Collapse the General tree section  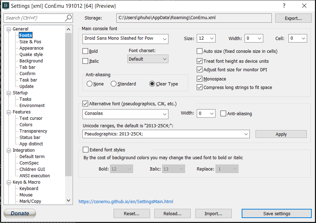coord(8,29)
